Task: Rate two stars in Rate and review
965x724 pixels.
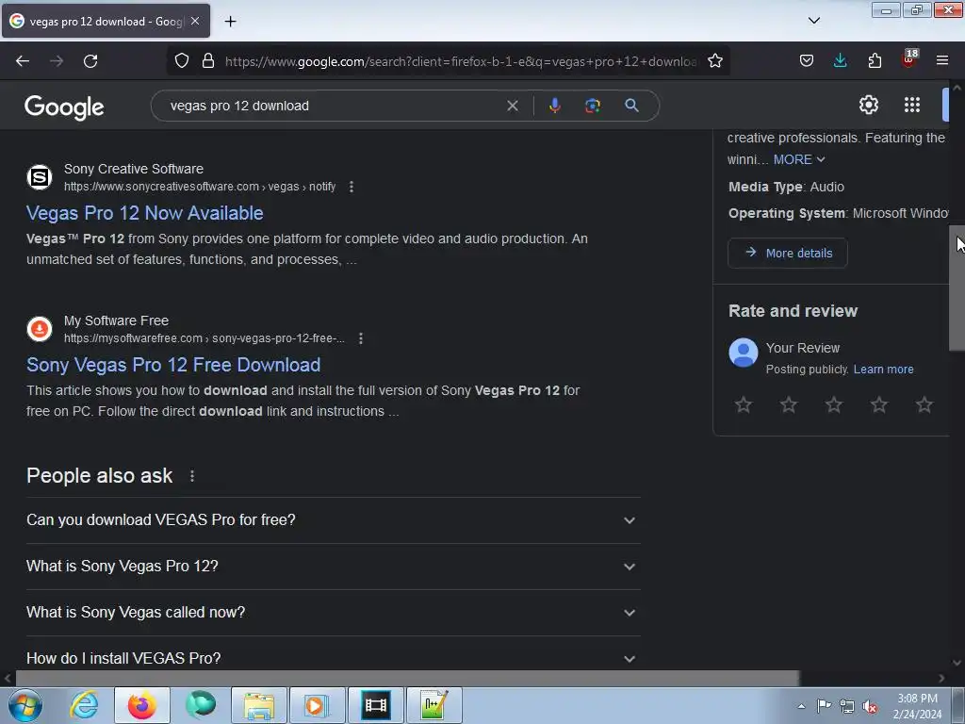Action: pos(789,404)
